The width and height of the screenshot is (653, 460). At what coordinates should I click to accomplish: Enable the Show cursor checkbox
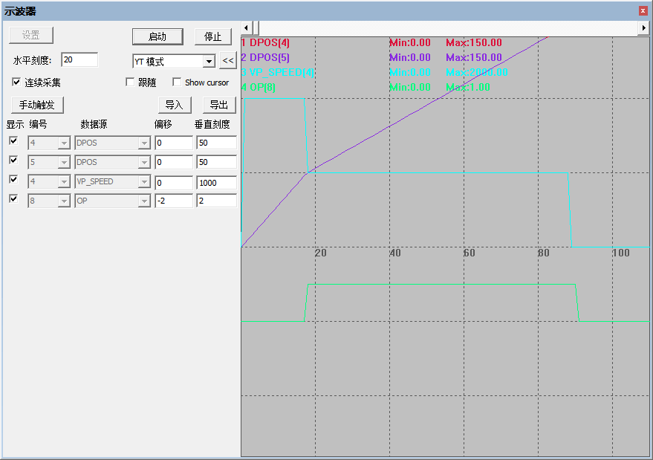177,82
